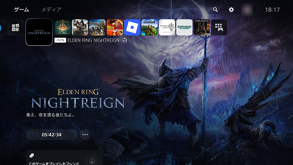Open the blurred user profile avatar
This screenshot has height=165, width=293.
[247, 9]
